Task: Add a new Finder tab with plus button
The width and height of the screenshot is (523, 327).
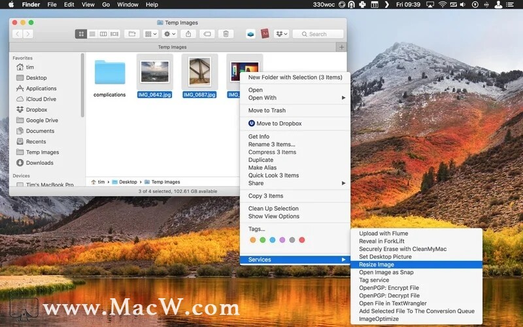Action: click(341, 47)
